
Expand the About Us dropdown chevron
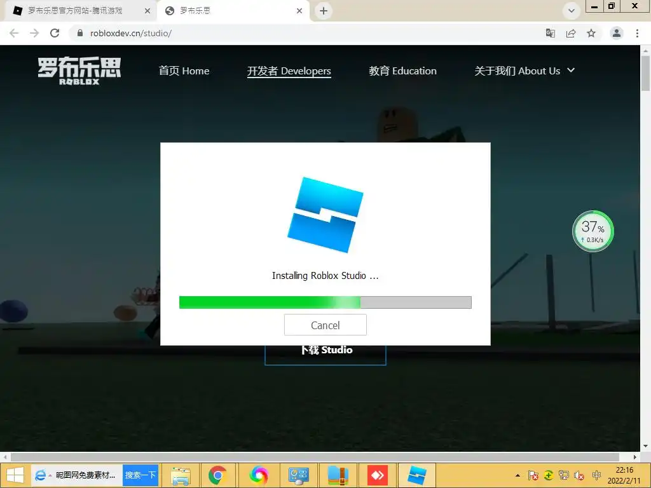[x=571, y=70]
